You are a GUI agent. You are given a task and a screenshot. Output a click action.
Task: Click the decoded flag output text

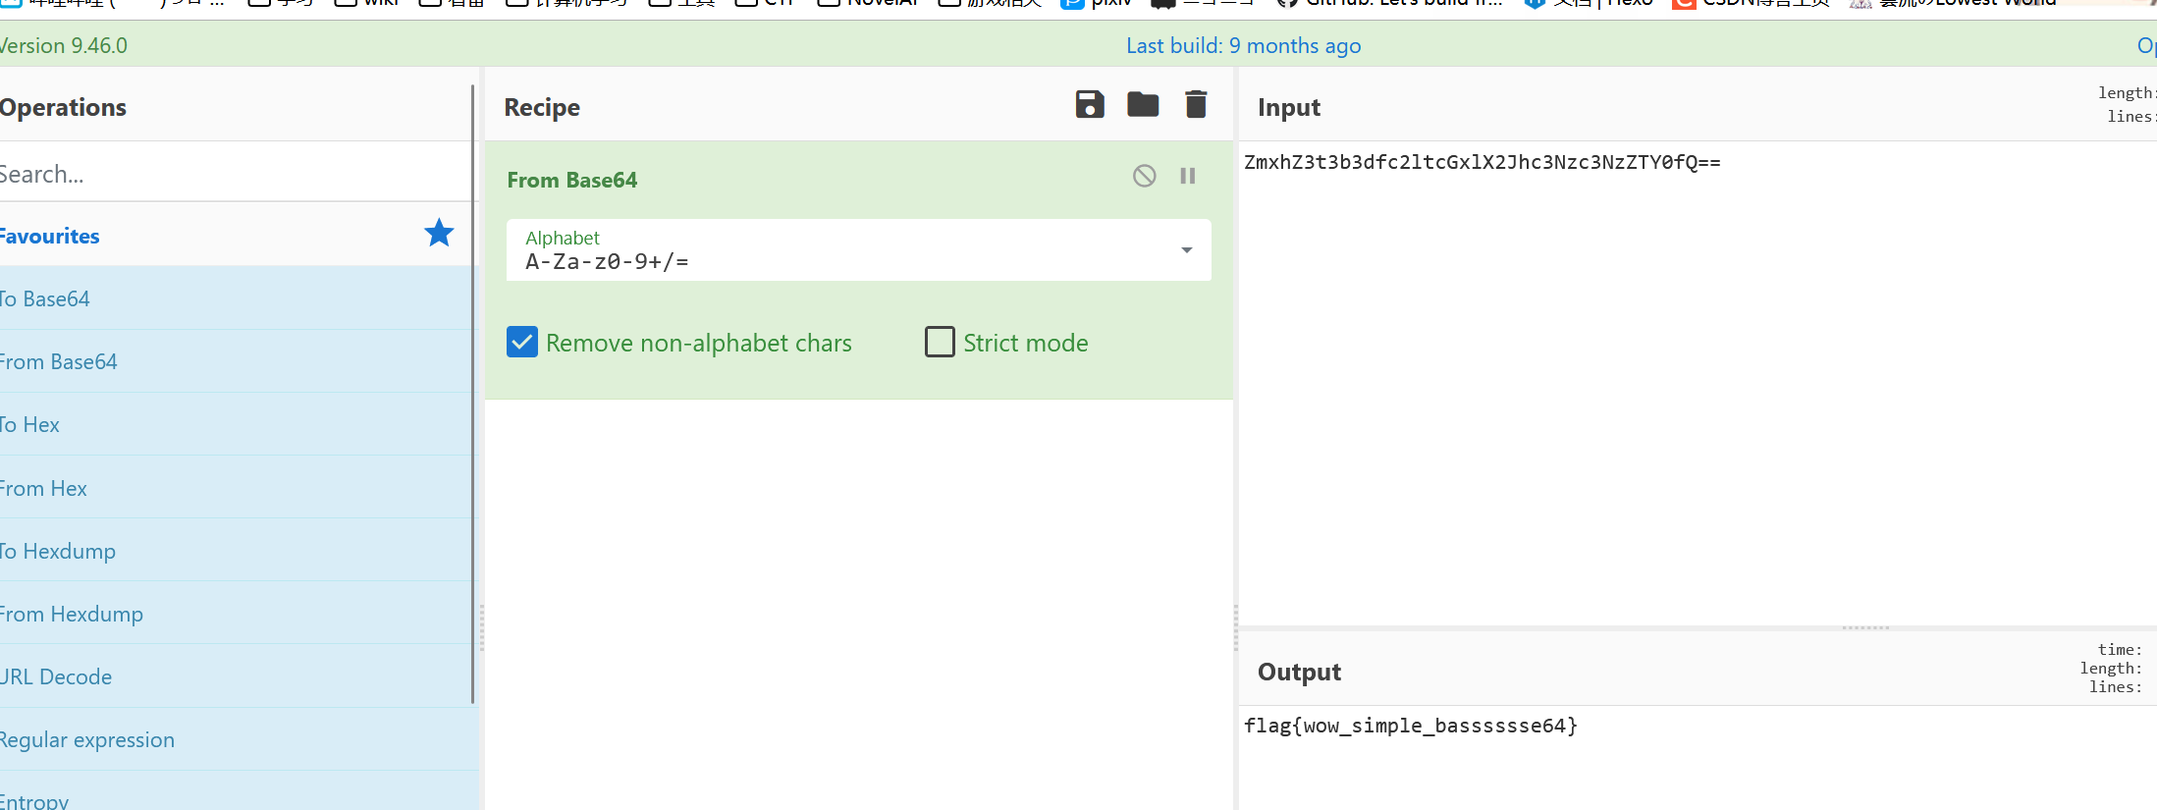[1411, 726]
